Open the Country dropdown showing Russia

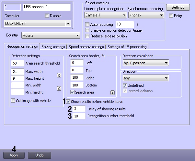(x=51, y=35)
